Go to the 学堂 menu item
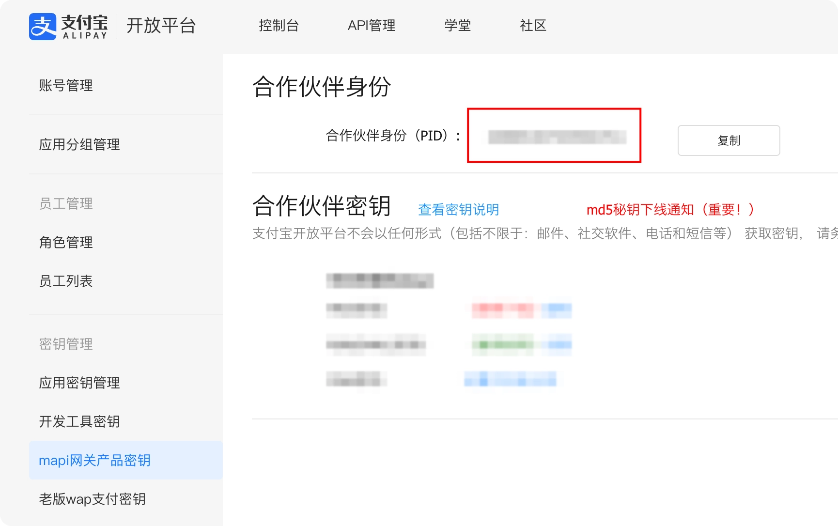Screen dimensions: 838x526 [458, 25]
